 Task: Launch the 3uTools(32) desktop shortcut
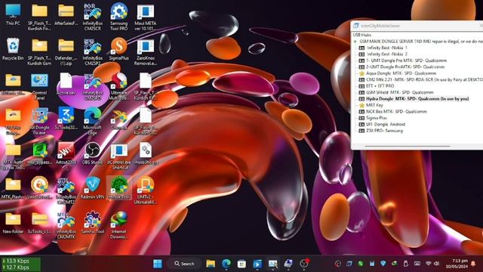(x=66, y=119)
